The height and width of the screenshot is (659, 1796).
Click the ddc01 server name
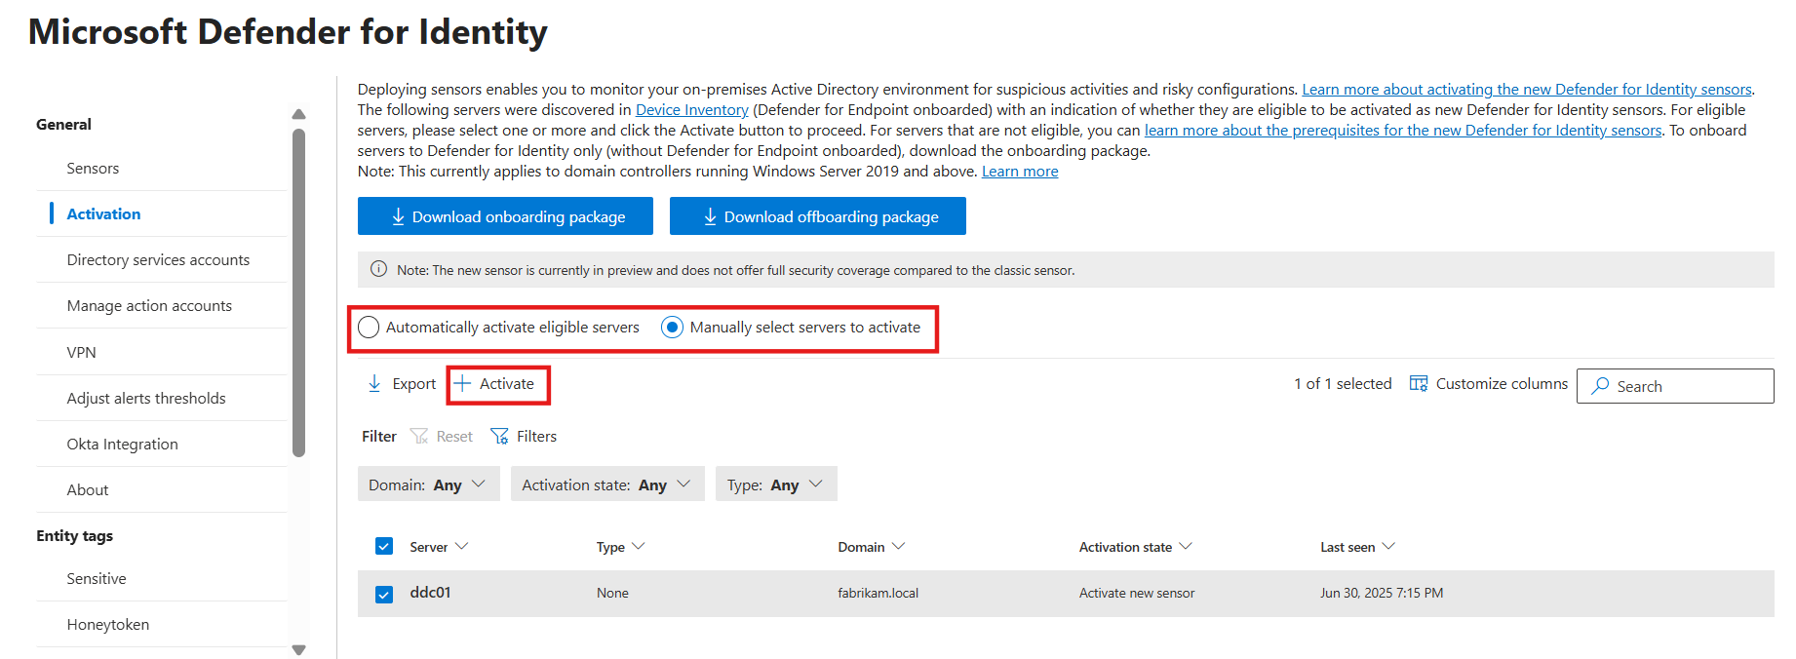pyautogui.click(x=430, y=593)
